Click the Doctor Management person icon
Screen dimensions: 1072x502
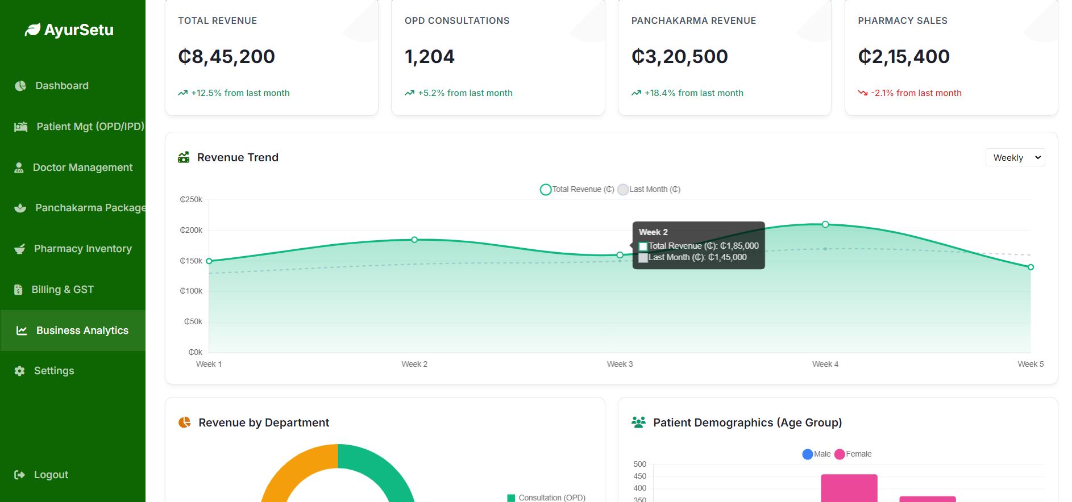[x=19, y=168]
